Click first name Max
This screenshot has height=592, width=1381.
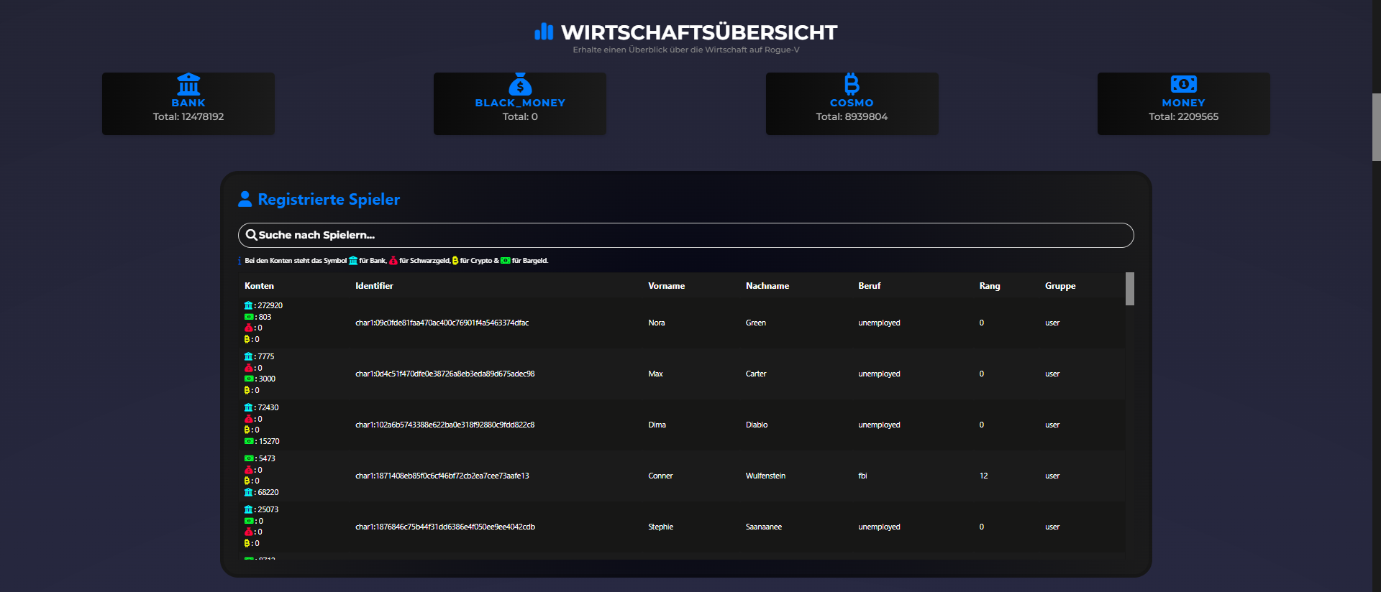point(655,374)
